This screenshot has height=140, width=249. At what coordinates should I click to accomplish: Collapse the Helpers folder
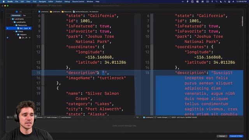[16, 35]
